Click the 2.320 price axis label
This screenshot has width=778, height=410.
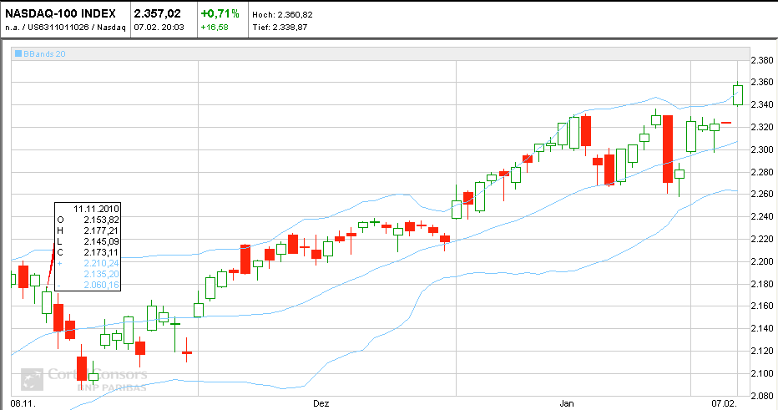(762, 127)
